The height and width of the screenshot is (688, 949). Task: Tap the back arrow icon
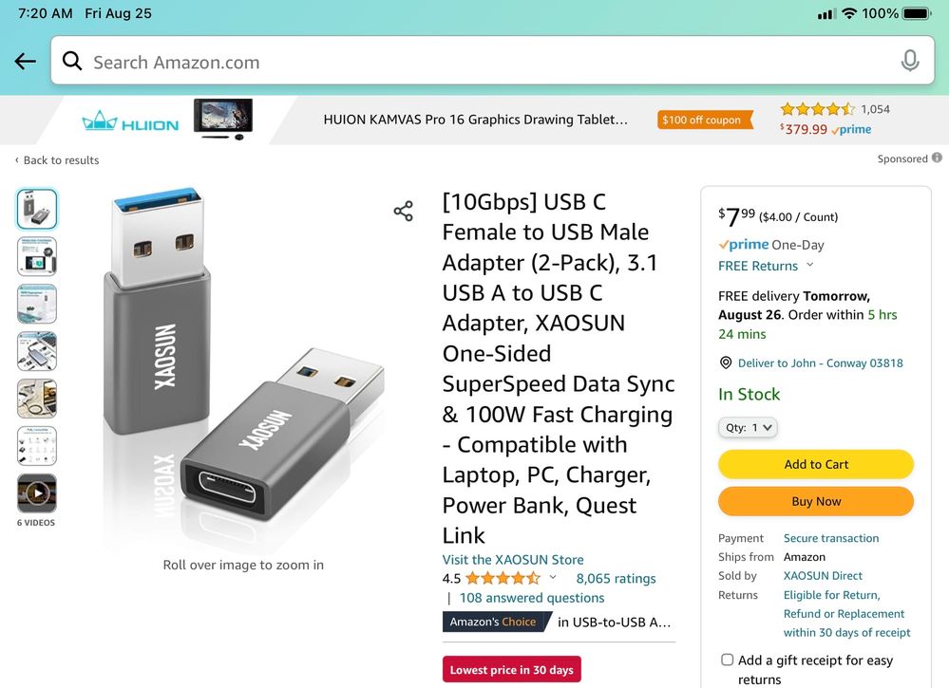click(x=26, y=62)
